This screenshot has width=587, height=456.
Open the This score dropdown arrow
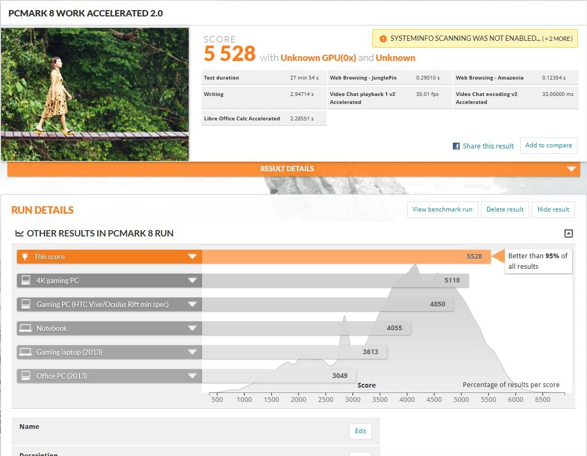[x=192, y=257]
